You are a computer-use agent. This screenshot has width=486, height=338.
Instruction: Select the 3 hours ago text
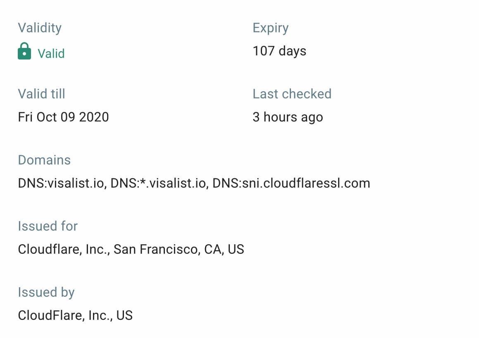pos(288,117)
